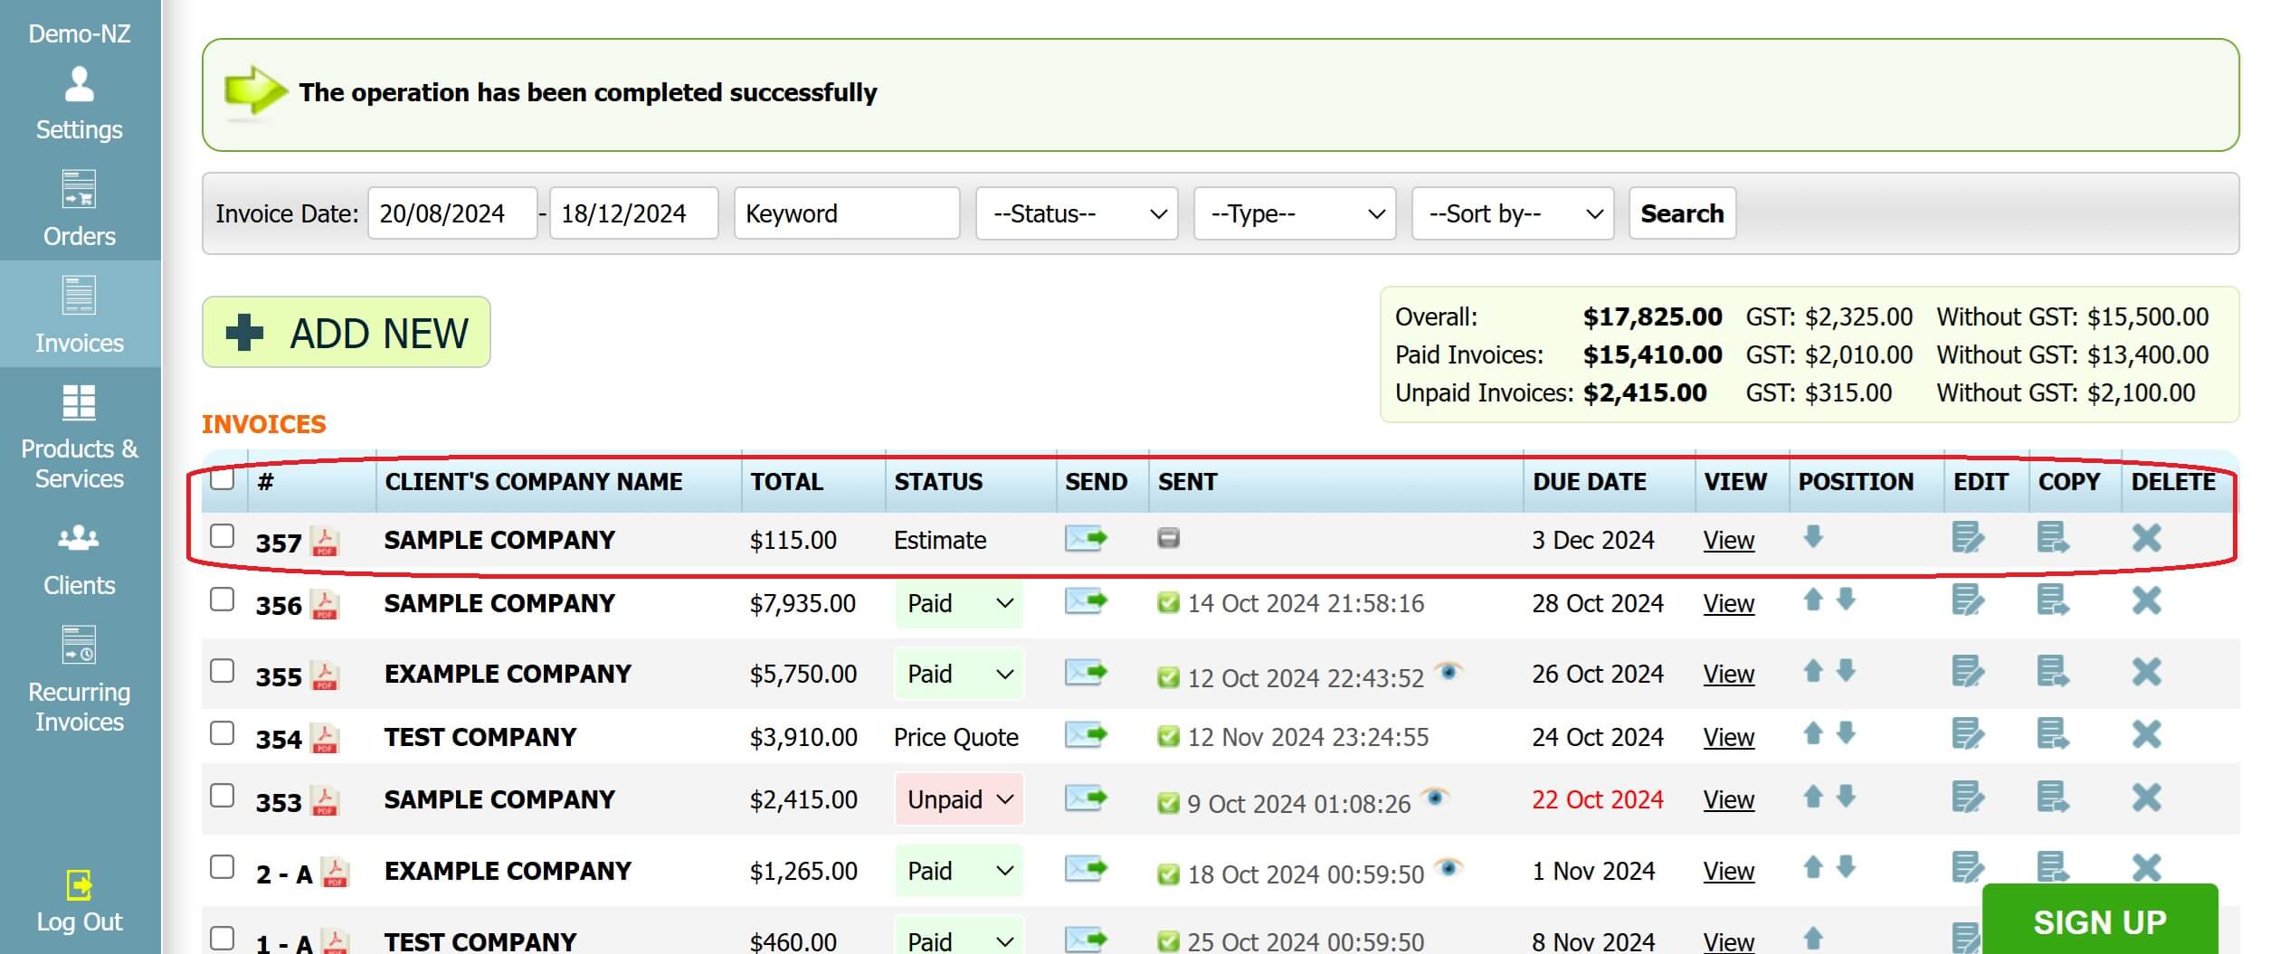Check the box for invoice 356

pyautogui.click(x=222, y=600)
